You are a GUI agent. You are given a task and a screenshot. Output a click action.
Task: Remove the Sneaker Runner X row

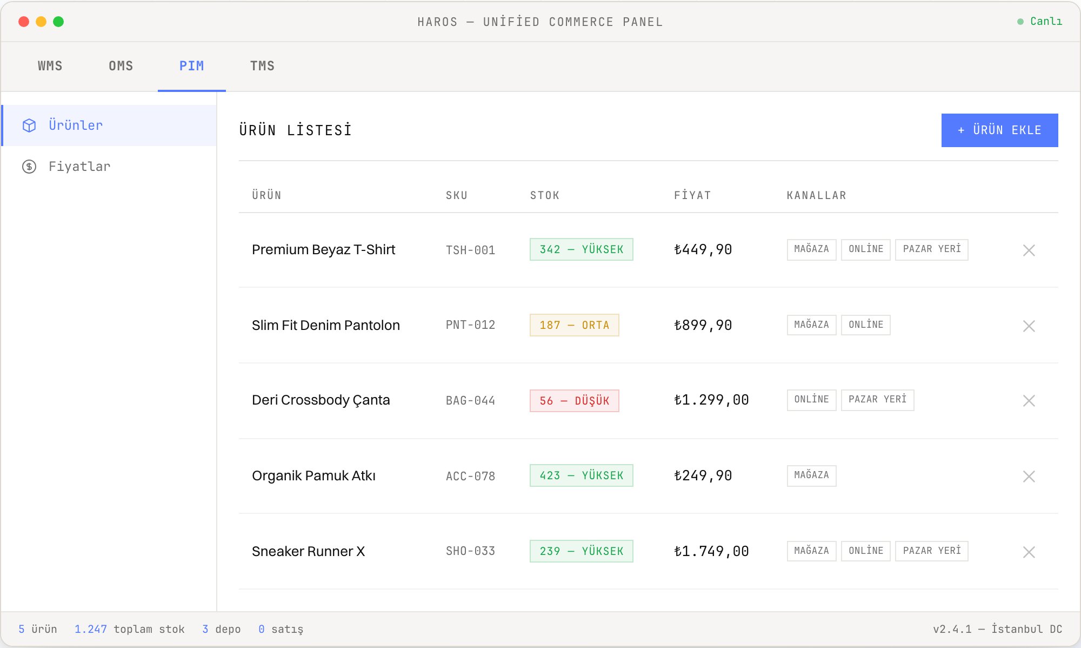[1029, 552]
